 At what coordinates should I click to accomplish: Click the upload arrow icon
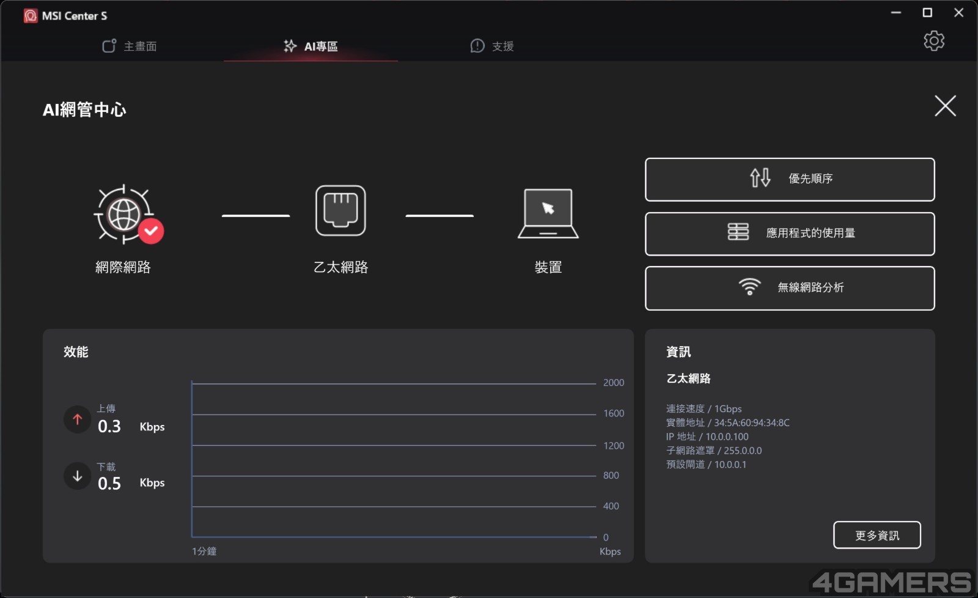pos(78,419)
